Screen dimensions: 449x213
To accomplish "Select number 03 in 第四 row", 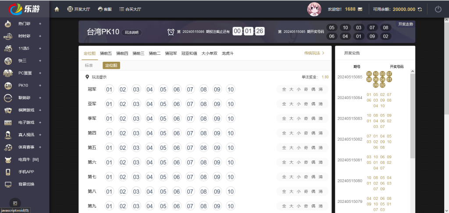I will 136,133.
